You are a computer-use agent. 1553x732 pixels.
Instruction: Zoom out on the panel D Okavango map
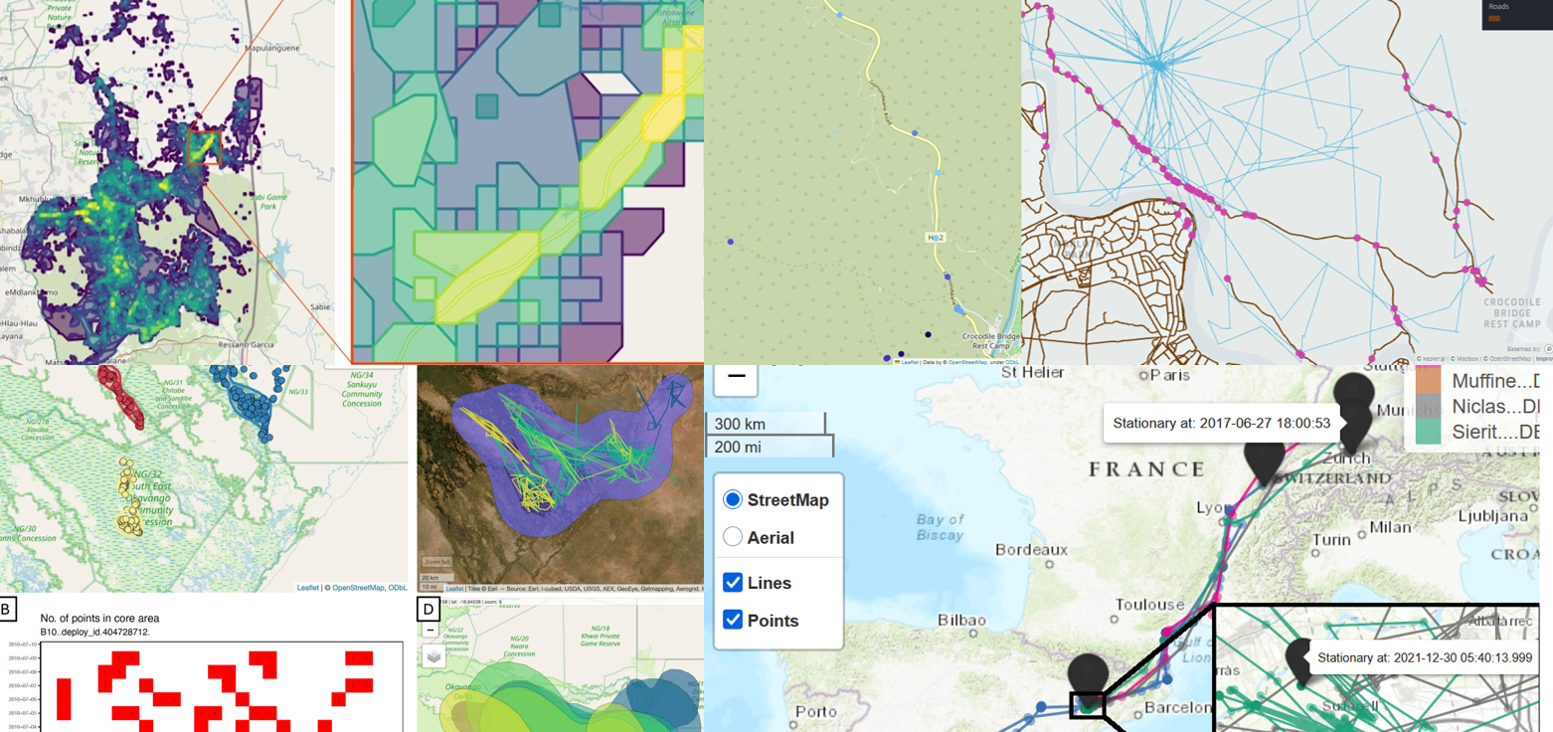[430, 630]
